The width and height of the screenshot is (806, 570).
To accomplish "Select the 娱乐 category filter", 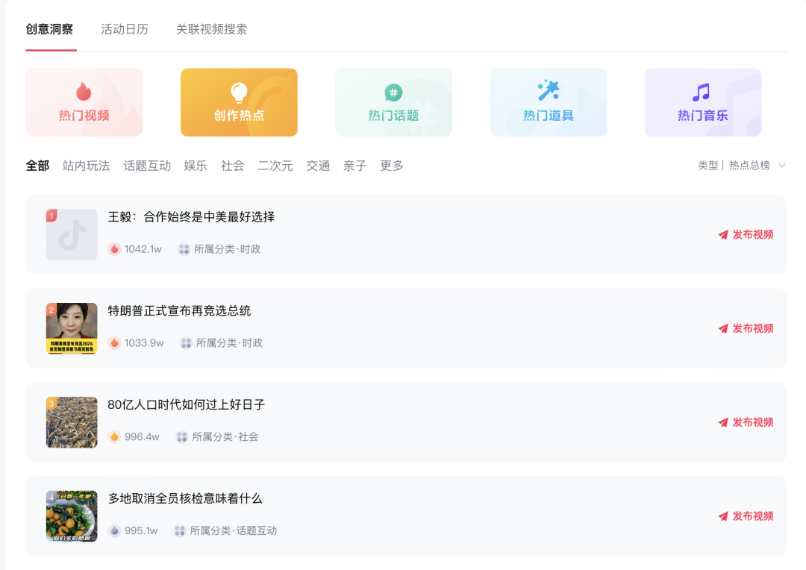I will (195, 166).
